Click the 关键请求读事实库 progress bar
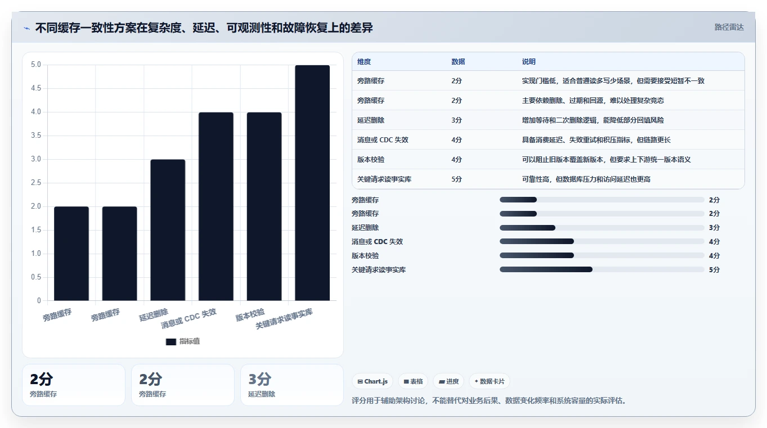 (602, 270)
